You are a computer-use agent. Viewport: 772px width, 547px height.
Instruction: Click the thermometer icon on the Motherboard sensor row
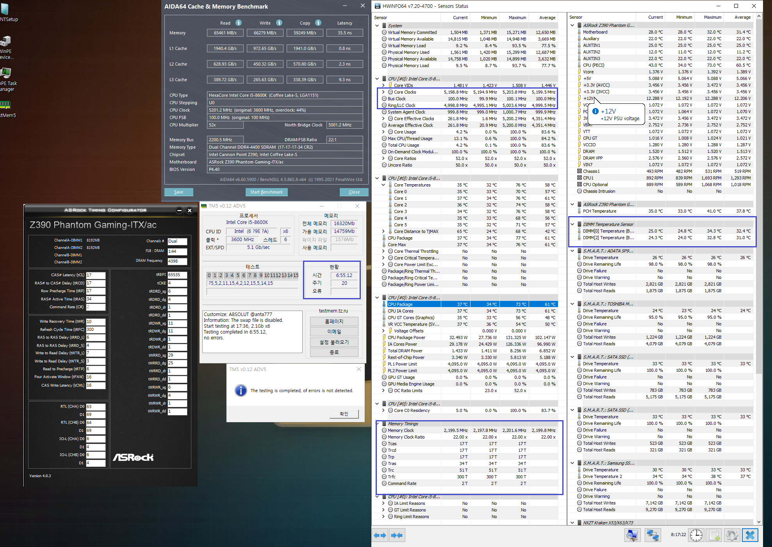coord(579,32)
